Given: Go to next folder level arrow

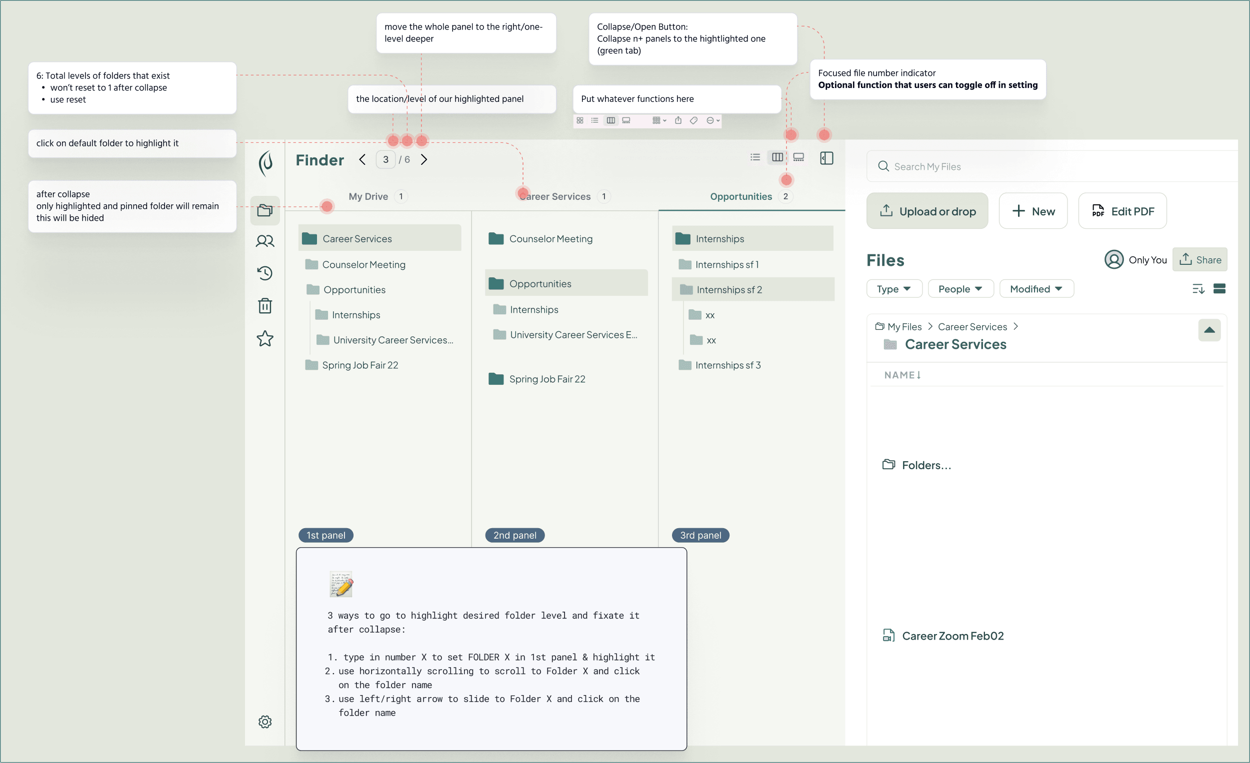Looking at the screenshot, I should (424, 159).
